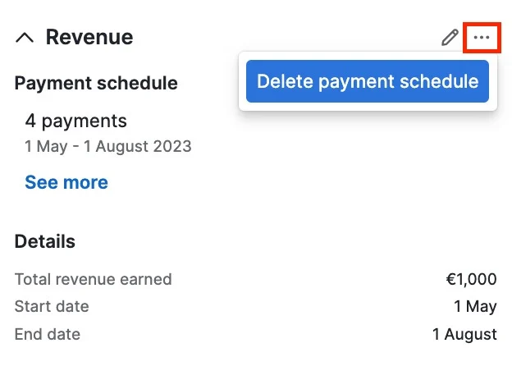Open the See more link
The image size is (512, 366).
point(66,182)
